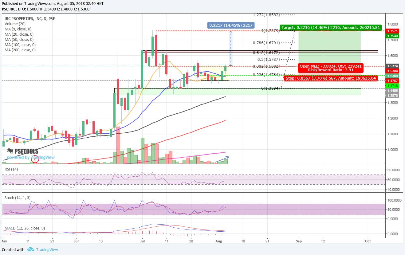Image resolution: width=405 pixels, height=255 pixels.
Task: Click the RSI (14) pane label
Action: pos(11,169)
